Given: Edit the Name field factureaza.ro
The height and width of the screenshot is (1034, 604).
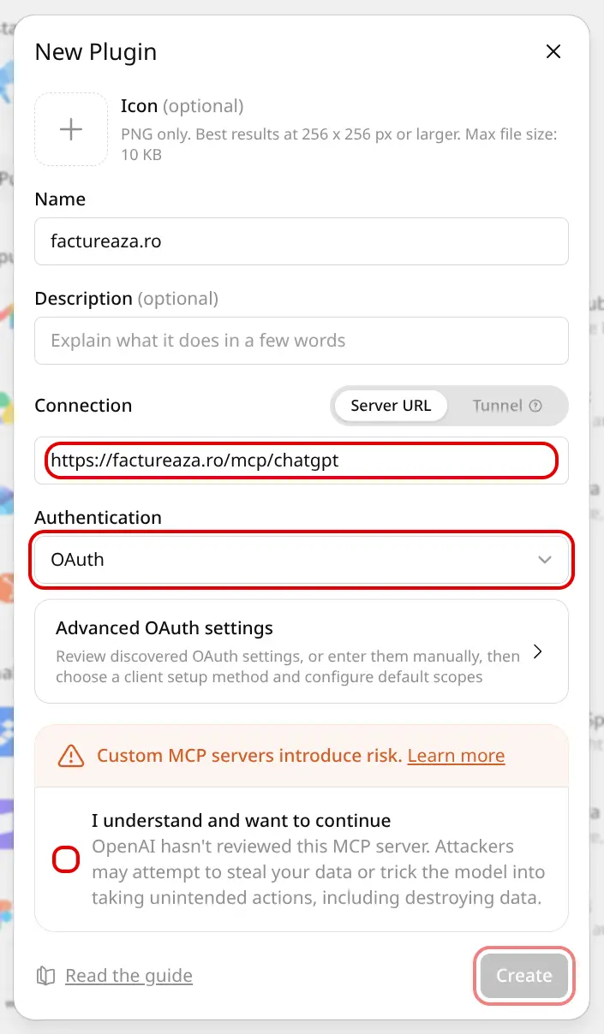Looking at the screenshot, I should 302,241.
